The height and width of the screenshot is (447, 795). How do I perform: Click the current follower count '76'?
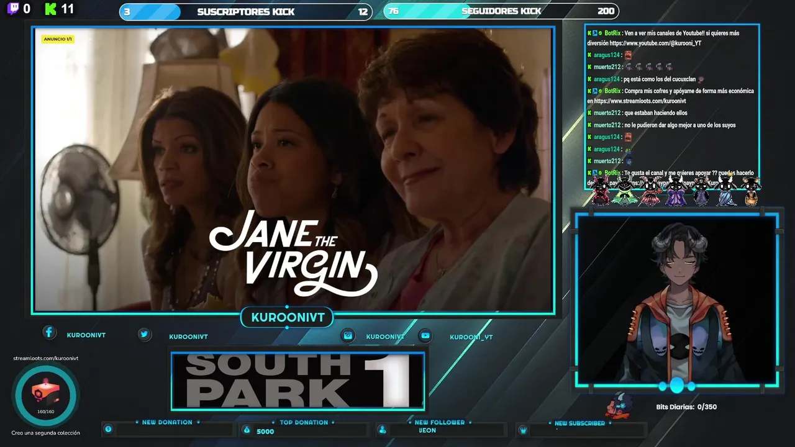point(393,11)
